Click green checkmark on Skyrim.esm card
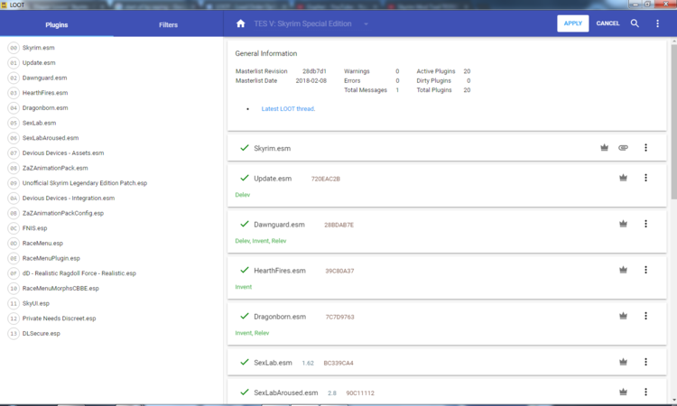The width and height of the screenshot is (677, 406). coord(245,148)
